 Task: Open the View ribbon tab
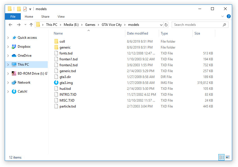point(61,17)
